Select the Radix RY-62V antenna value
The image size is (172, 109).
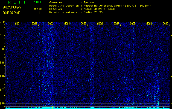click(94, 12)
